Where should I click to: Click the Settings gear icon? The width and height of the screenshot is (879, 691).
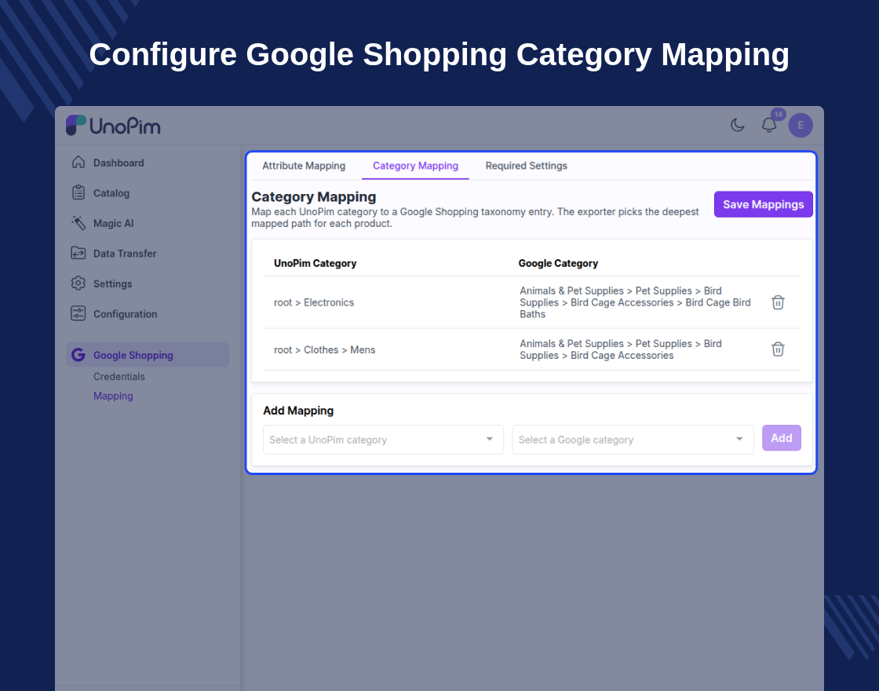[x=78, y=283]
